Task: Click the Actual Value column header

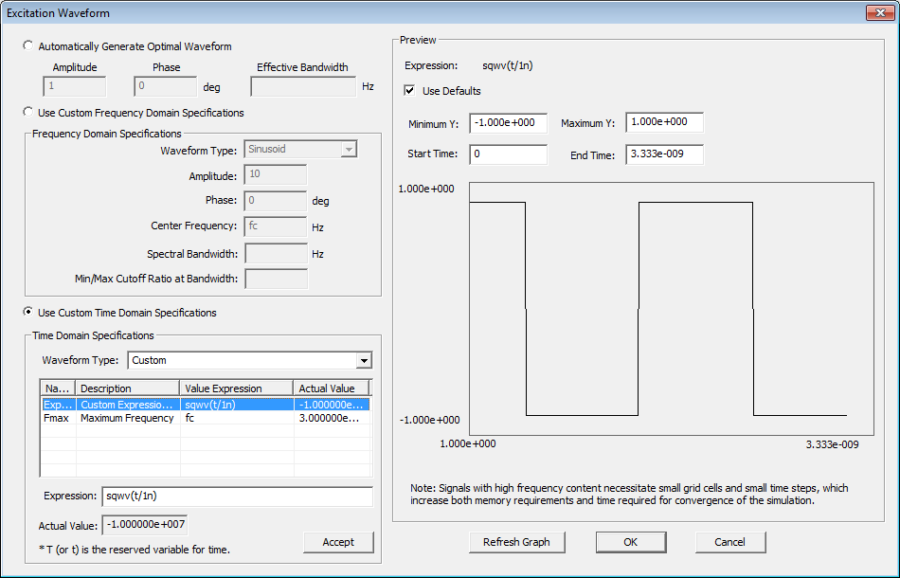Action: tap(330, 388)
